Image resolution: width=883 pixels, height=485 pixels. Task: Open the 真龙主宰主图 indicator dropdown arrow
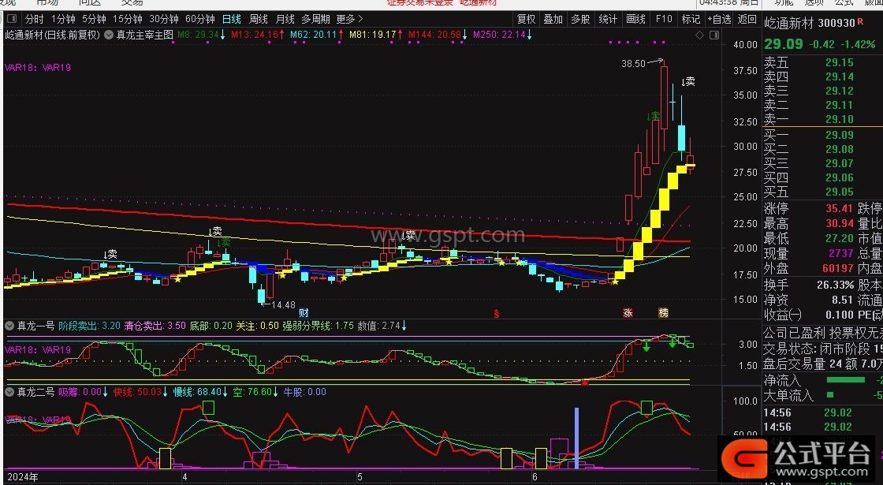point(109,35)
